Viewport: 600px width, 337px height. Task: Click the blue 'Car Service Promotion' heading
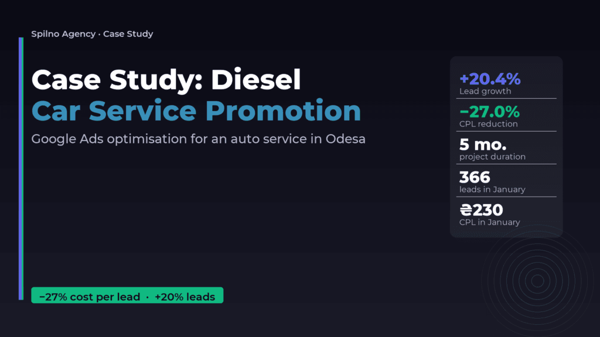click(x=196, y=111)
